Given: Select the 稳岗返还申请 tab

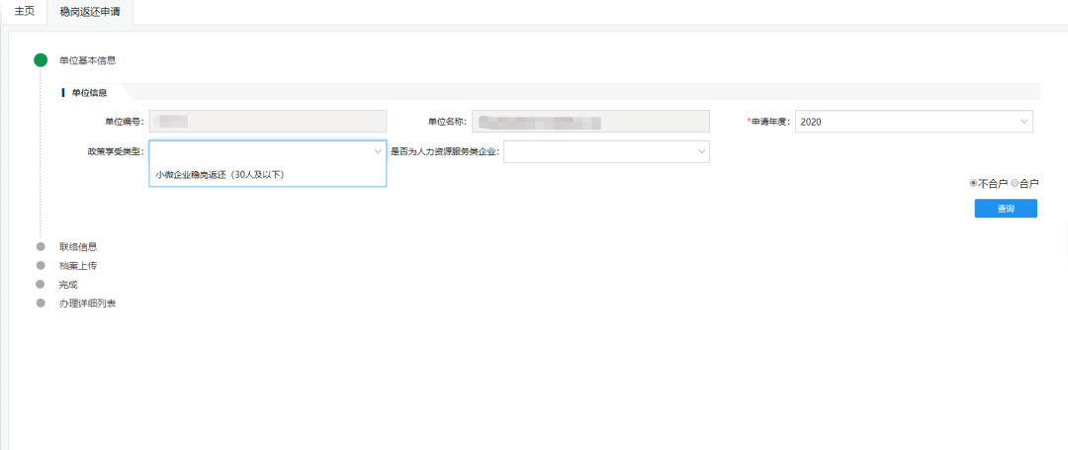Looking at the screenshot, I should click(91, 12).
